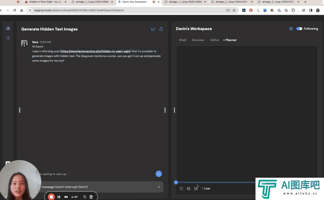Select the Live radio option
Viewport: 324px width, 200px height.
(202, 189)
